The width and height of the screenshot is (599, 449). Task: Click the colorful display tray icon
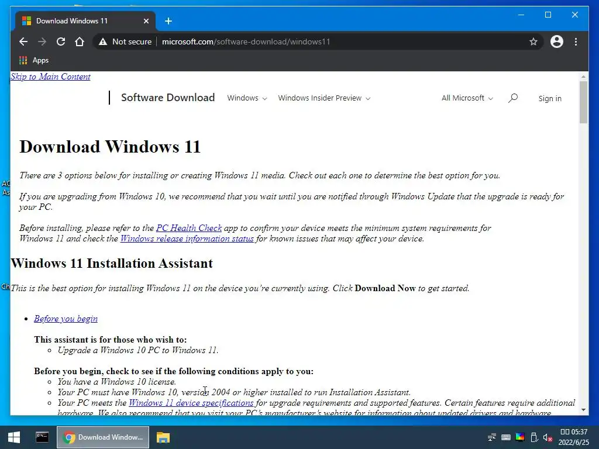[x=520, y=437]
